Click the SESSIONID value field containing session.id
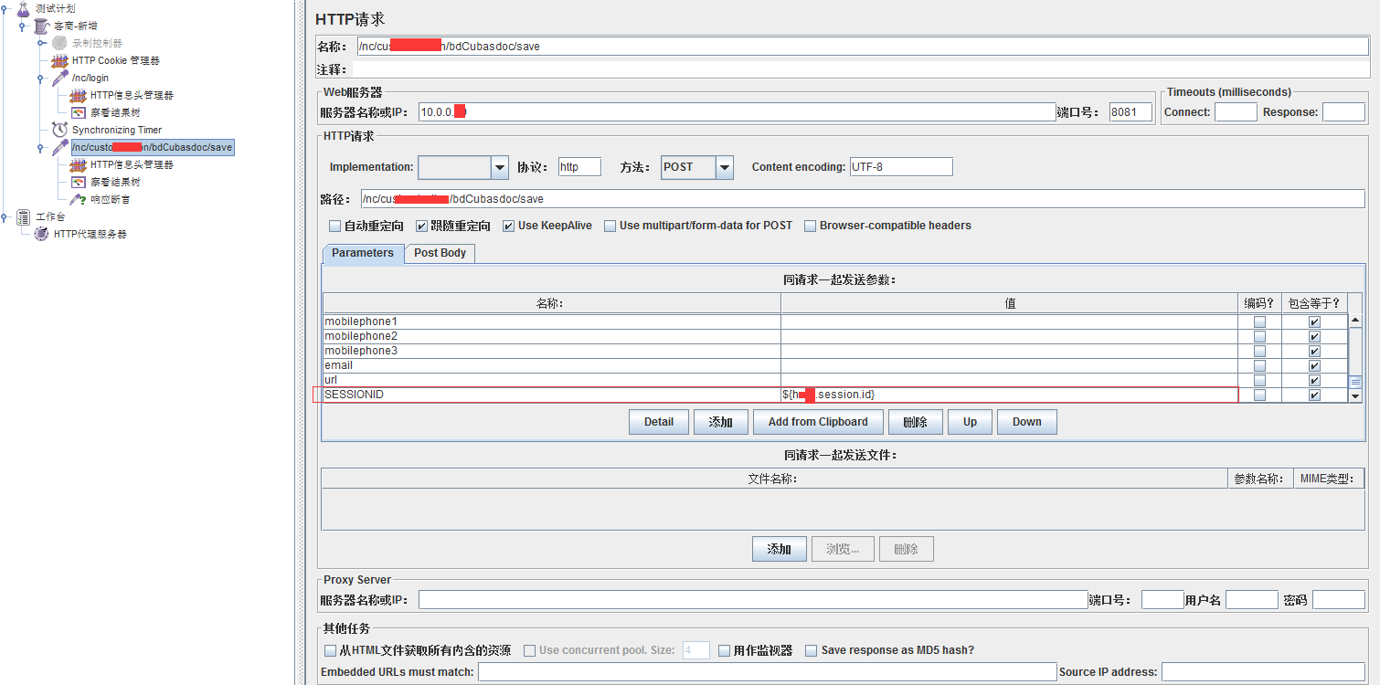The width and height of the screenshot is (1380, 685). (1005, 394)
